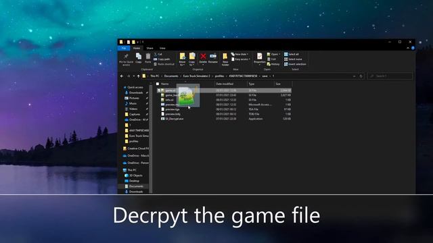433x243 pixels.
Task: Switch to the View ribbon tab
Action: (162, 48)
